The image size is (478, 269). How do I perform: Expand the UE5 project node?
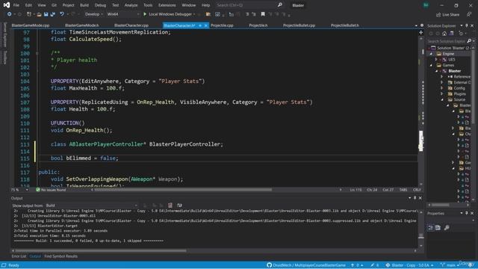pyautogui.click(x=436, y=60)
